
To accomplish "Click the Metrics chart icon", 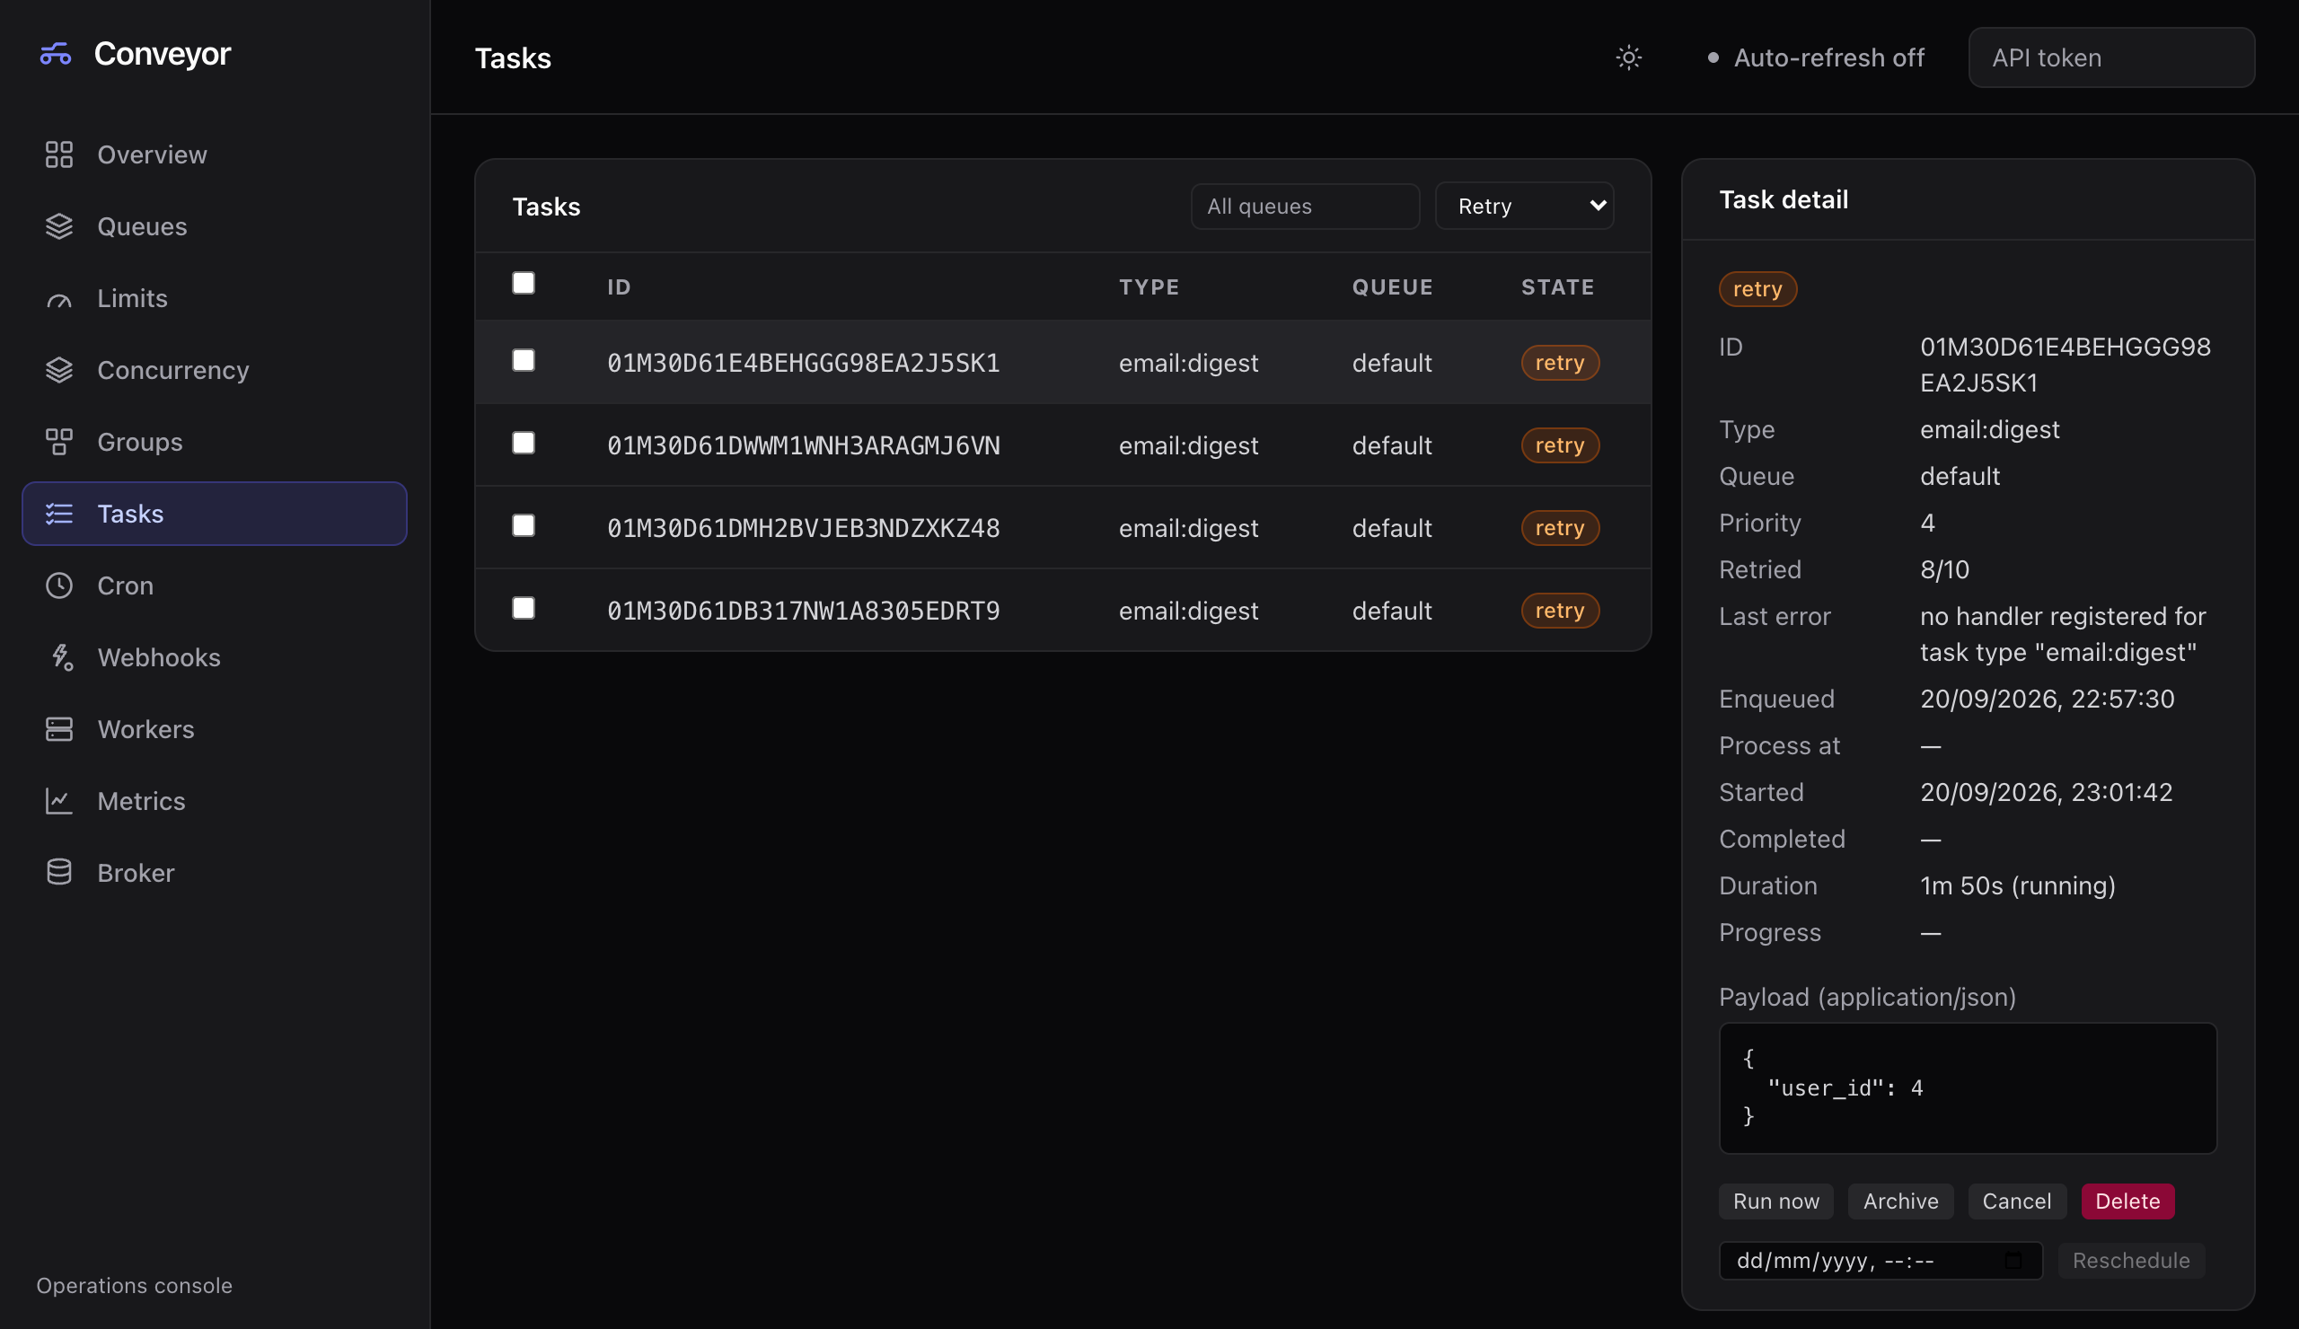I will tap(59, 801).
